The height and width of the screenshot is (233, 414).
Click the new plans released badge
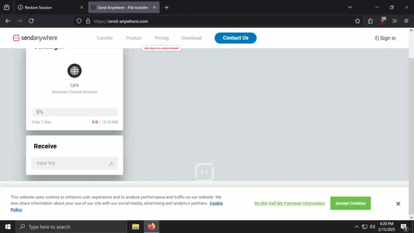coord(161,48)
